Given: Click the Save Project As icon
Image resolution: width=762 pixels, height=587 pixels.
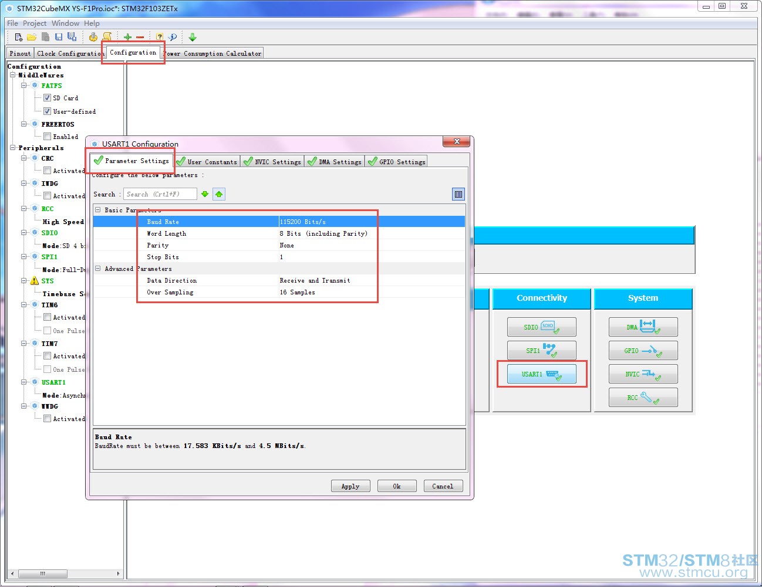Looking at the screenshot, I should [72, 37].
